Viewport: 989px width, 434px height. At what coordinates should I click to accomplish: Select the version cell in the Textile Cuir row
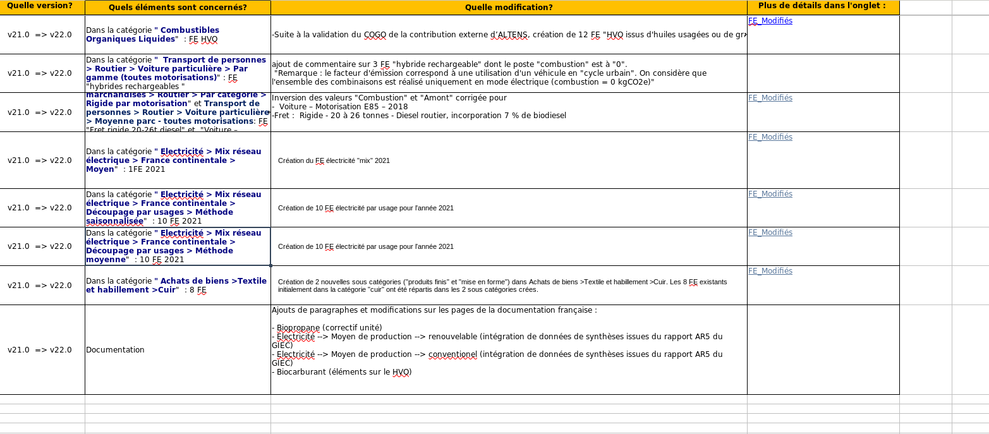[42, 286]
